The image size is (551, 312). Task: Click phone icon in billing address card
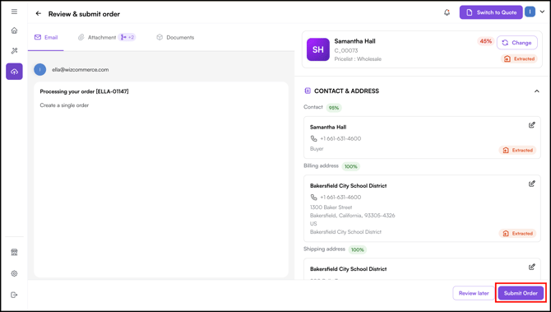(313, 197)
